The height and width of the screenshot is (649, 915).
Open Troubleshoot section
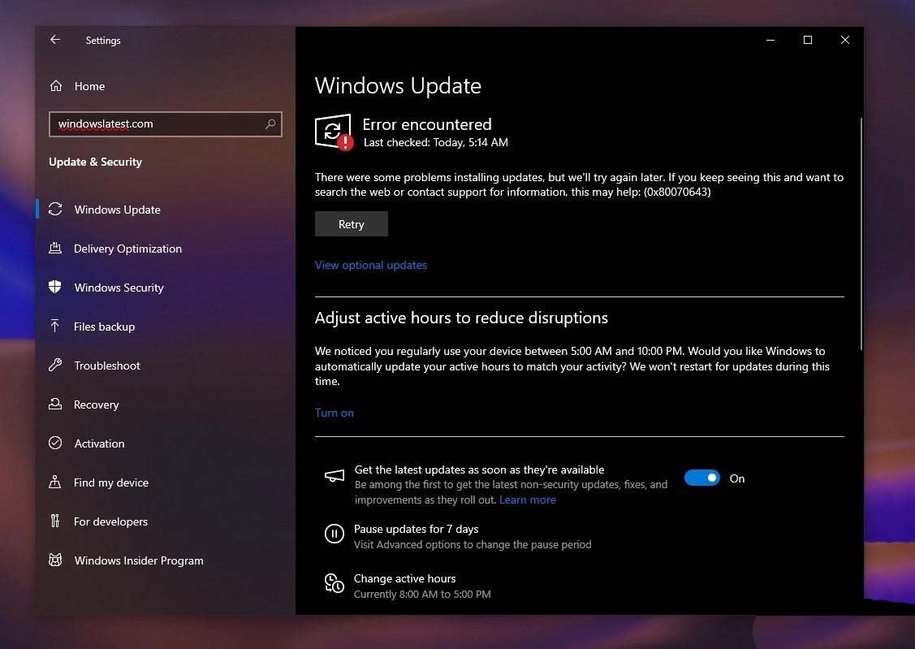click(x=107, y=366)
